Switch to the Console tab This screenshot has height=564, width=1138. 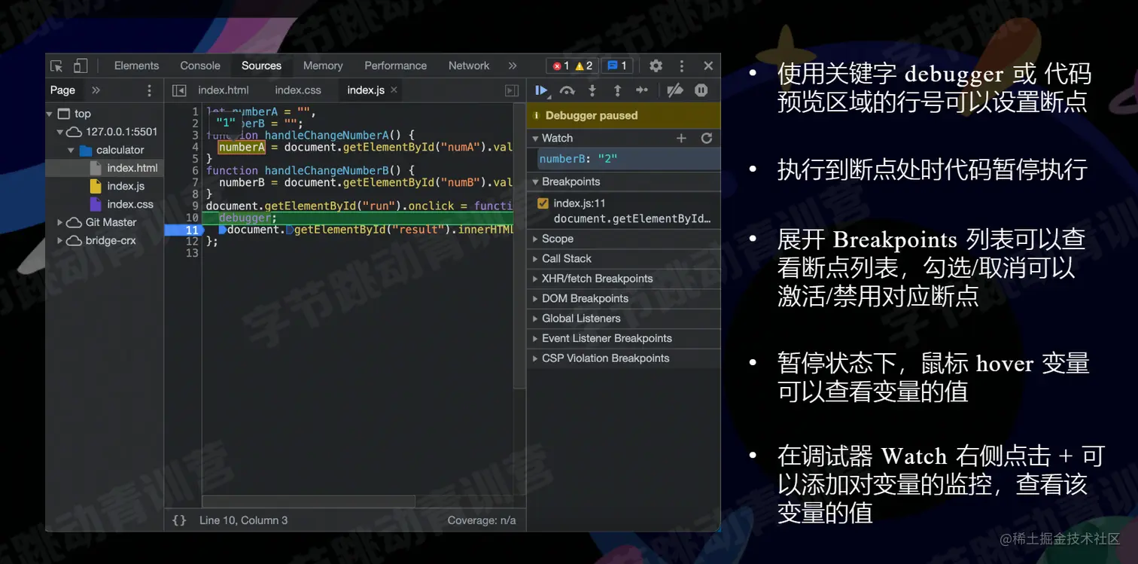[x=200, y=66]
